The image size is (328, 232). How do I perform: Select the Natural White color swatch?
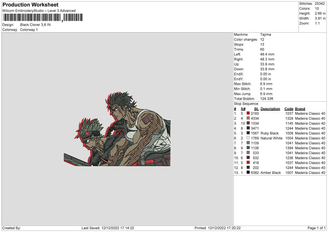tap(248, 138)
